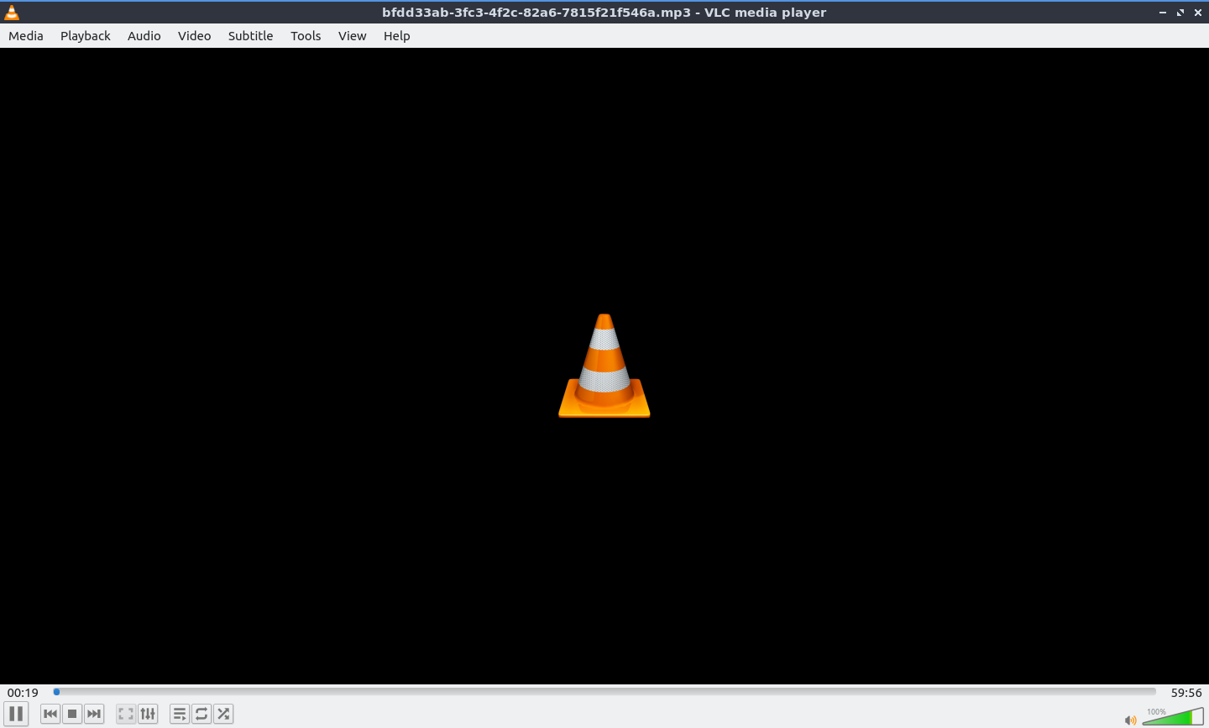The height and width of the screenshot is (728, 1209).
Task: Show the playlist view
Action: tap(180, 714)
